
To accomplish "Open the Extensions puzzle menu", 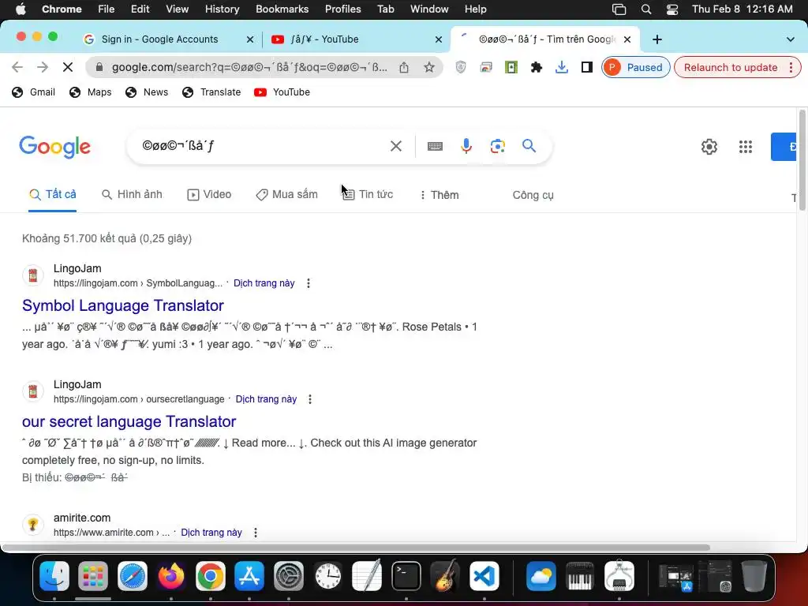I will pos(537,67).
